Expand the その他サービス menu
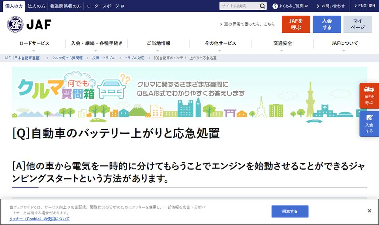Viewport: 379px width, 225px height. [x=220, y=44]
